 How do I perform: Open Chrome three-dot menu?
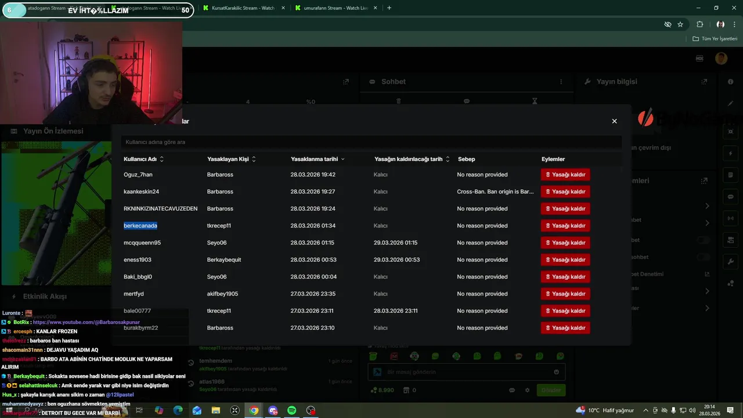[x=734, y=24]
